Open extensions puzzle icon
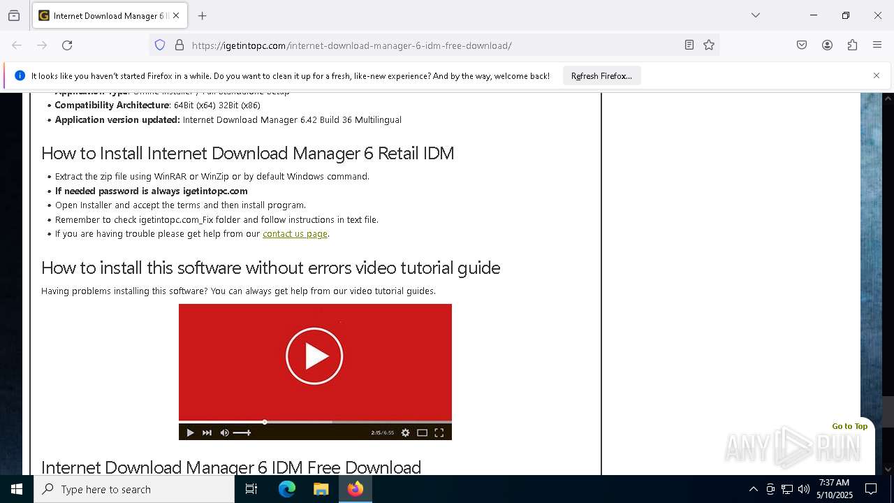 (852, 45)
